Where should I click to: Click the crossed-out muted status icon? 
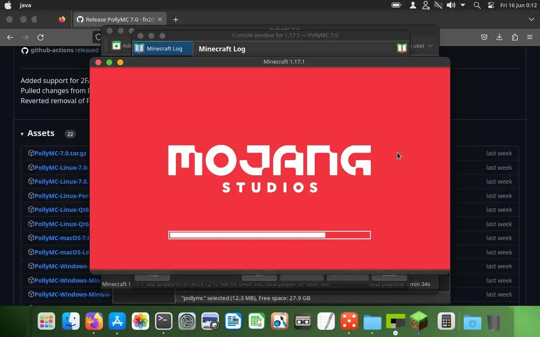[438, 5]
